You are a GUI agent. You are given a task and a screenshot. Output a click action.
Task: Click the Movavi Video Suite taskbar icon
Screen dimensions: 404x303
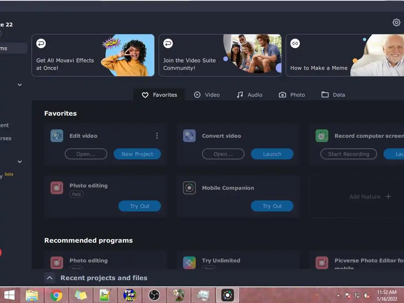point(228,295)
